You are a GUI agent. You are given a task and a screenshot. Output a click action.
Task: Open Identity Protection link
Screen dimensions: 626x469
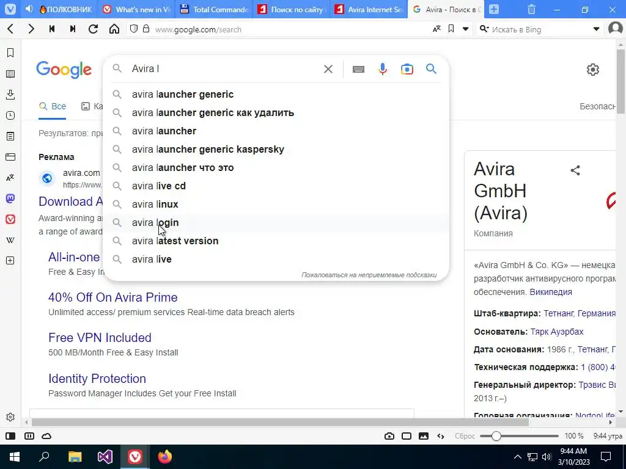[x=97, y=379]
